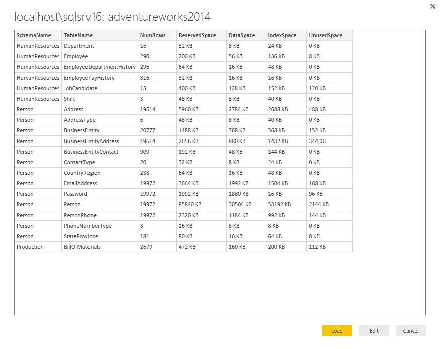Click the 53192 KB index space value
Viewport: 441px width, 349px height.
pos(286,204)
